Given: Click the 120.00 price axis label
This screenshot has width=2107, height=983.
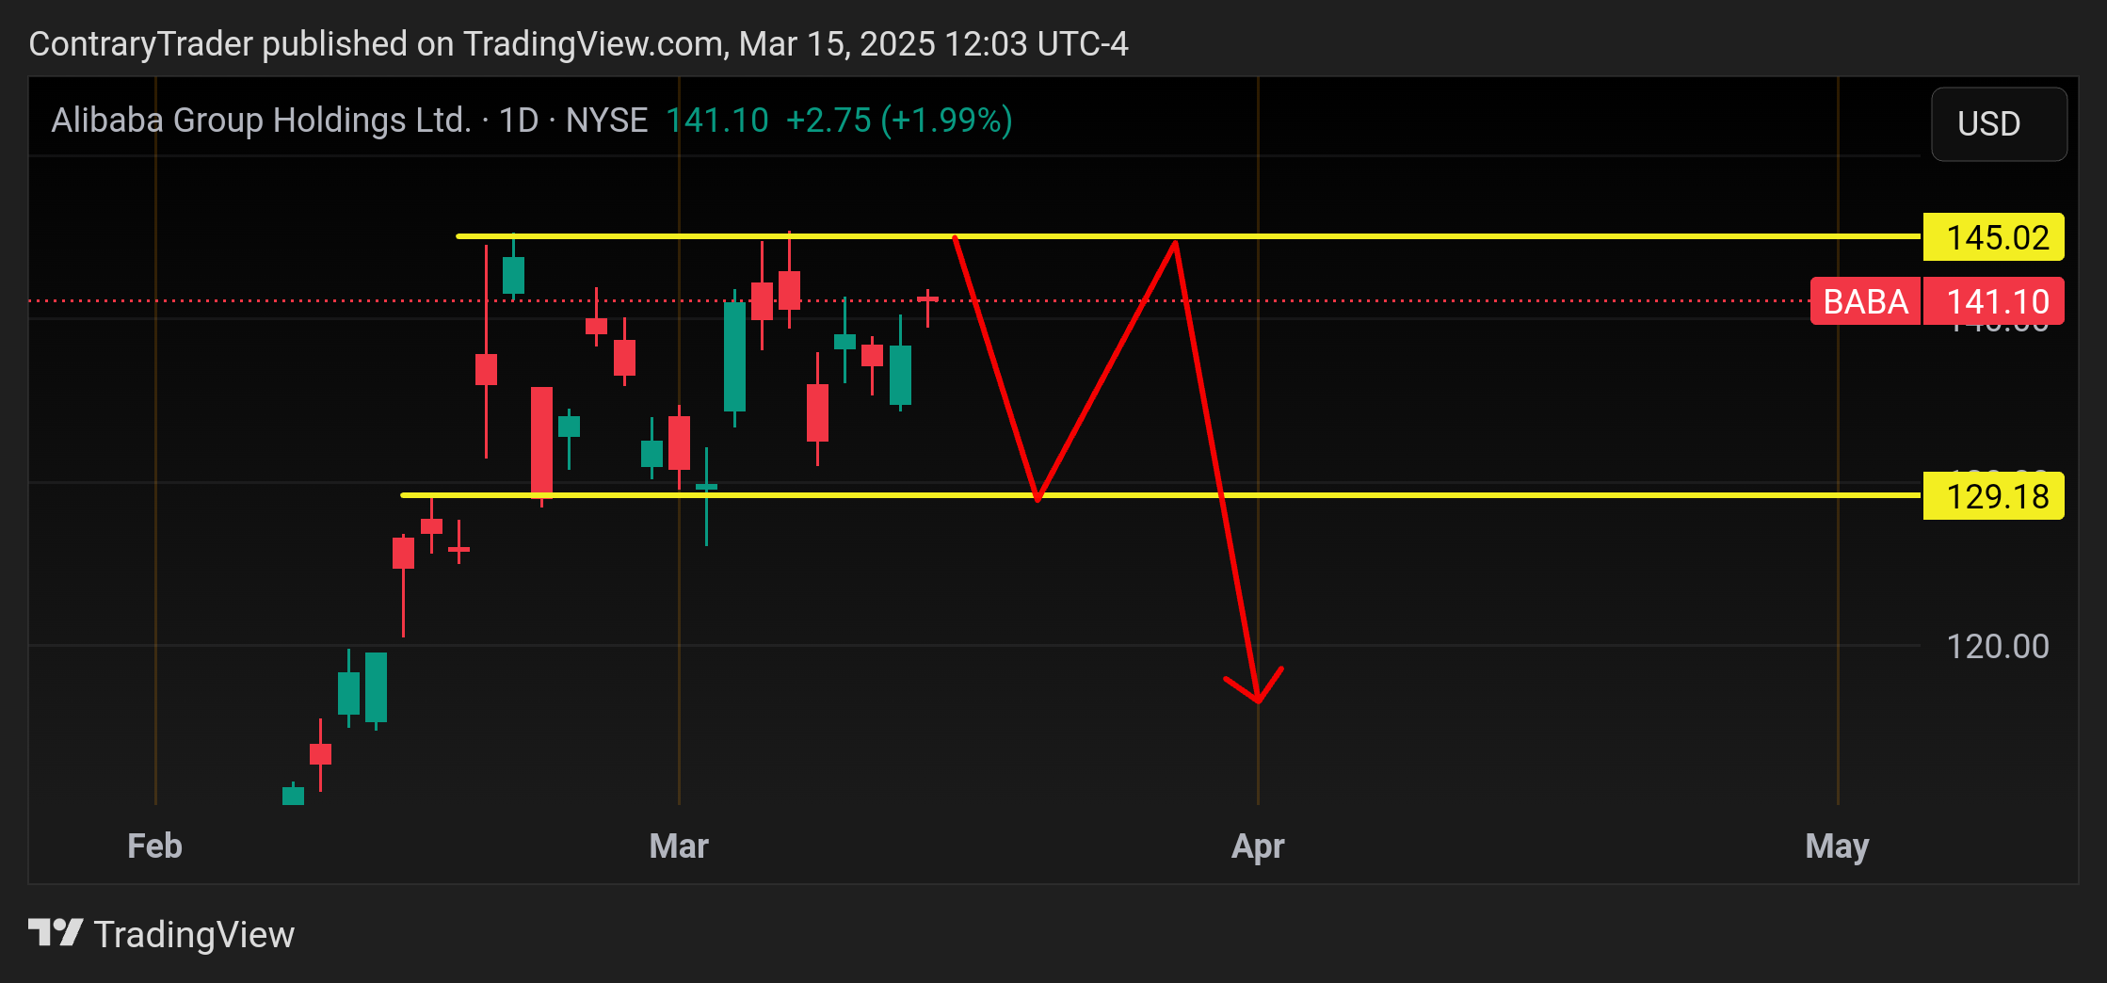Looking at the screenshot, I should pos(1997,647).
